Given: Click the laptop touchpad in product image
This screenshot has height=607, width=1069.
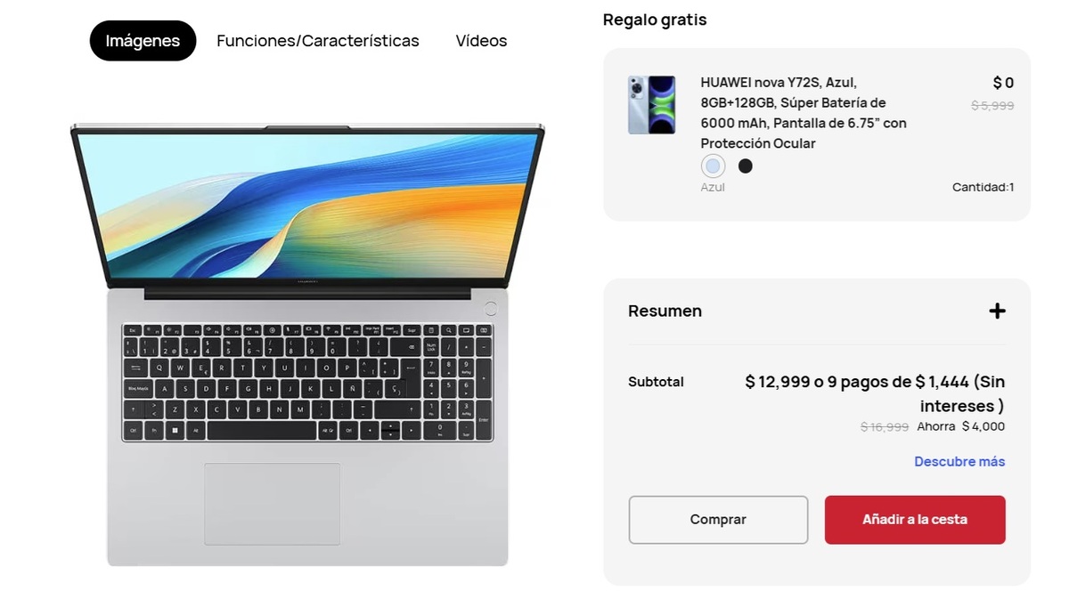Looking at the screenshot, I should coord(272,504).
